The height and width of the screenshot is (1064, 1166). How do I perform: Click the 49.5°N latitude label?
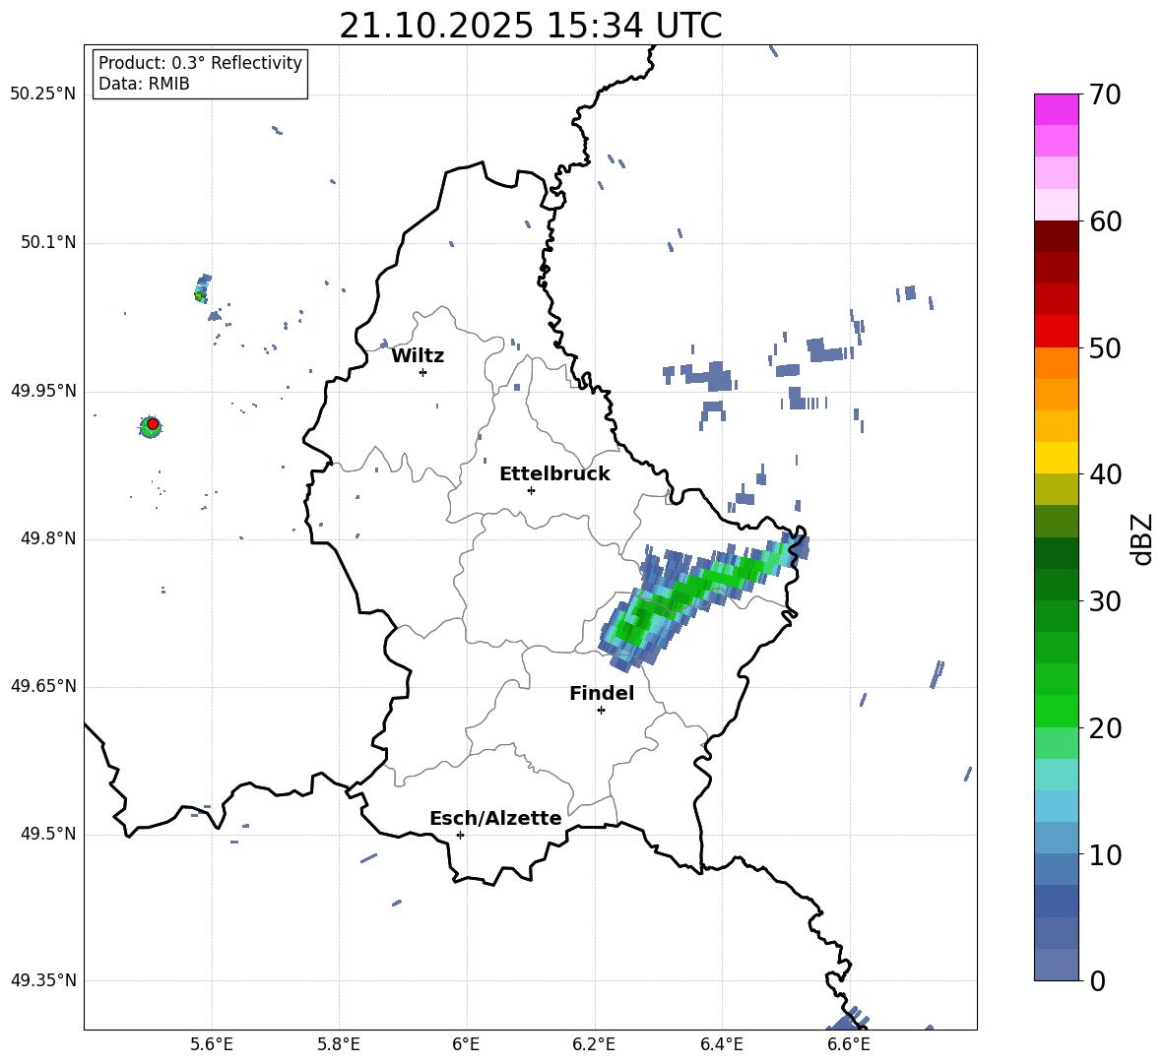click(47, 834)
